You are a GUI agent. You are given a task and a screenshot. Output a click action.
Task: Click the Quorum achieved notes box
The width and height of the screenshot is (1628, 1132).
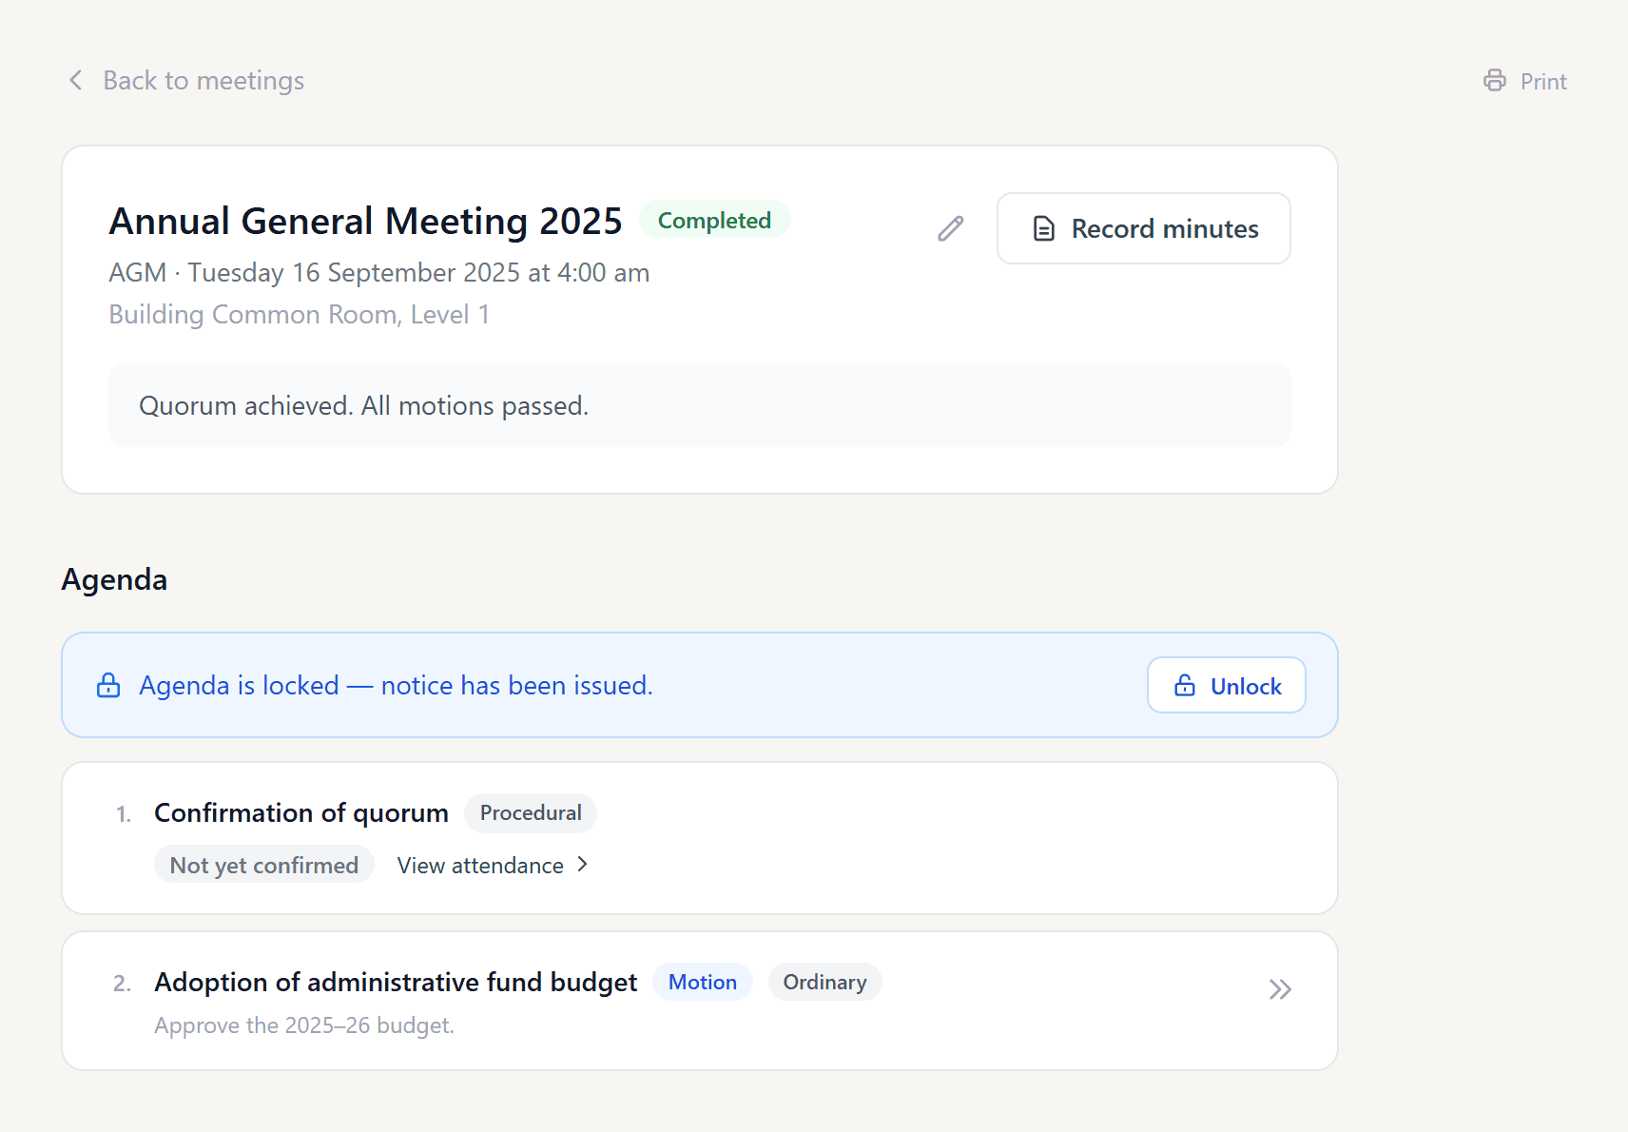click(699, 405)
